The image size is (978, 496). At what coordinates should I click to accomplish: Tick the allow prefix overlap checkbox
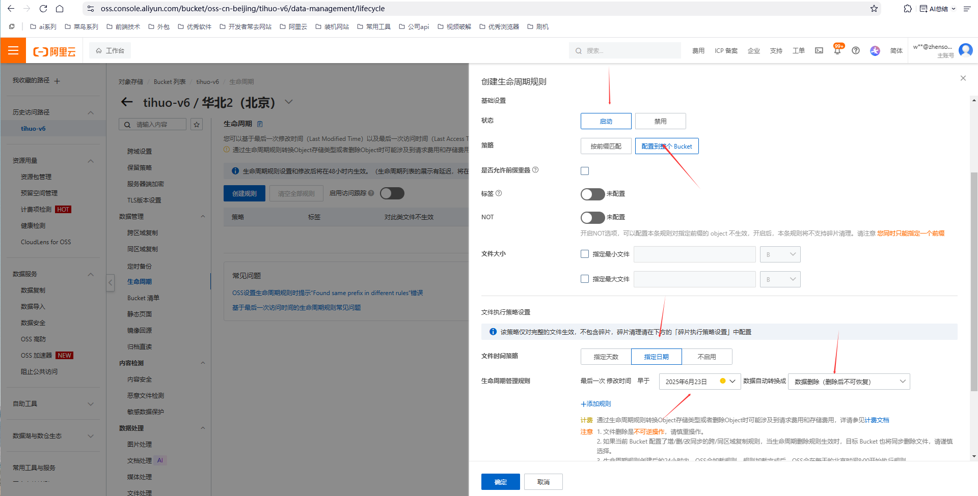pos(585,171)
